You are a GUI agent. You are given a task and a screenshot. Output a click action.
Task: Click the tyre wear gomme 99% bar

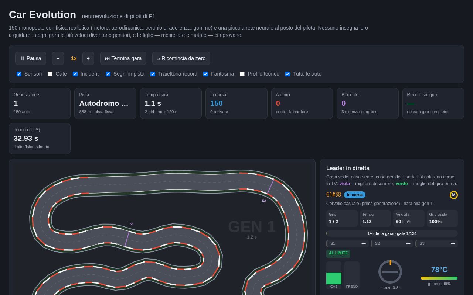(x=439, y=278)
